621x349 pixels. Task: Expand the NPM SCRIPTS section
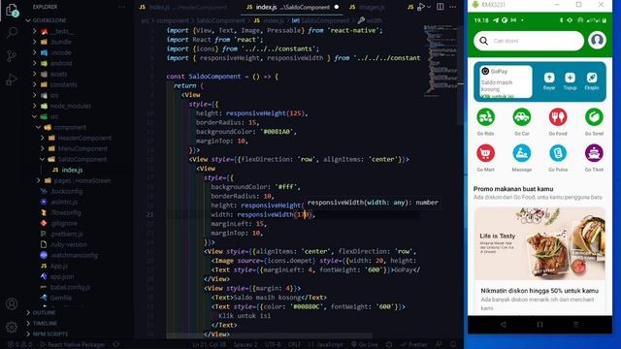pyautogui.click(x=49, y=333)
